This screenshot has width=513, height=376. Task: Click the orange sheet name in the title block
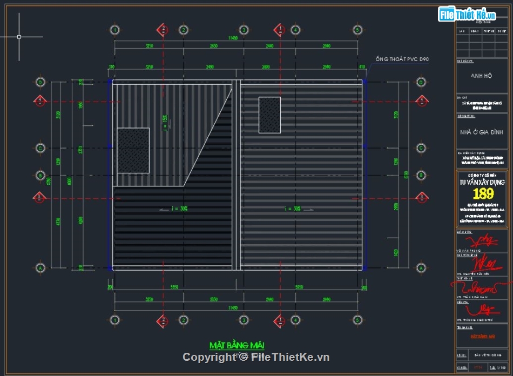pos(483,336)
